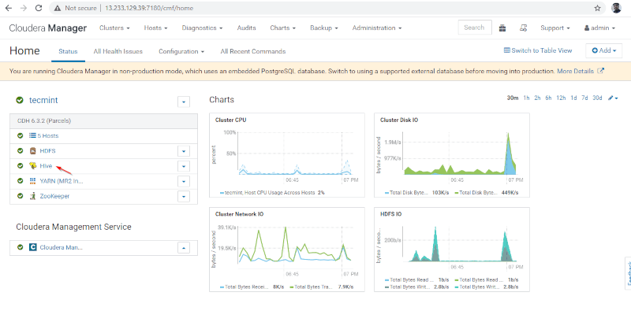Open the YARN (MR2 In... service link
Screen dimensions: 631x322
[x=62, y=181]
